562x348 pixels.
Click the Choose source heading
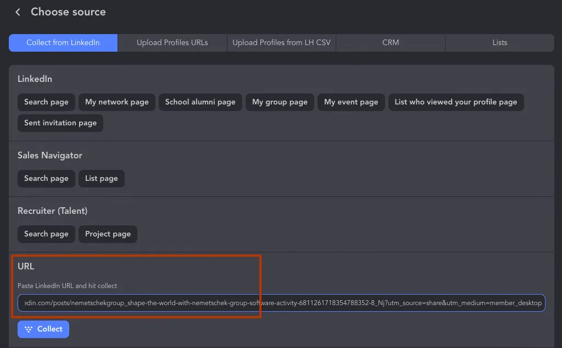pyautogui.click(x=68, y=12)
